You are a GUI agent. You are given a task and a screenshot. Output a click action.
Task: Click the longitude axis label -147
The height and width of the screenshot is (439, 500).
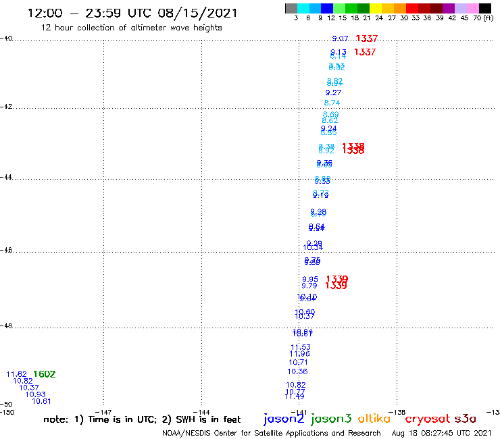point(103,413)
